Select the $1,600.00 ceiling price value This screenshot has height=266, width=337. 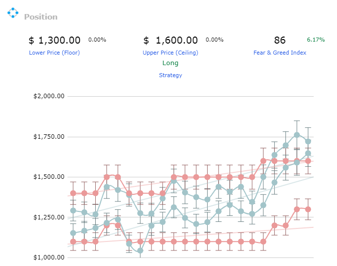pos(171,41)
